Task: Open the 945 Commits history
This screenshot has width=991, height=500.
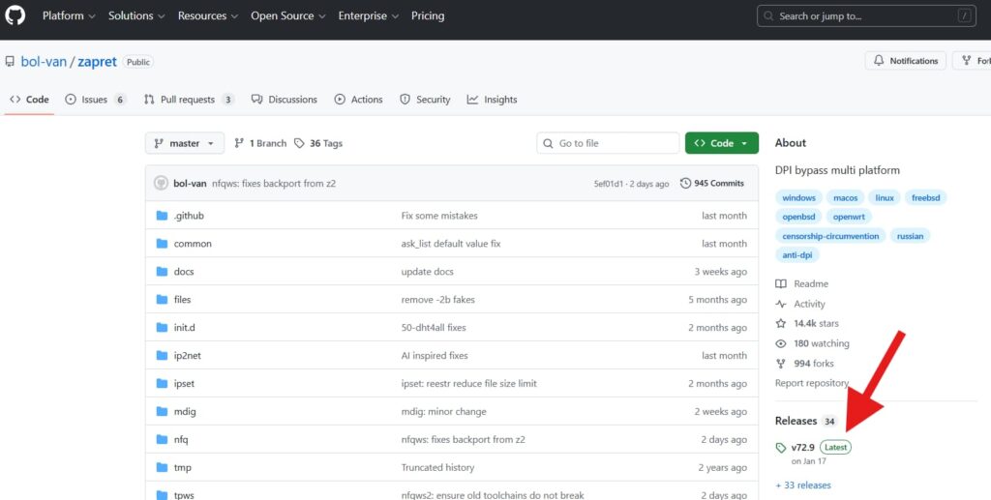Action: tap(712, 183)
